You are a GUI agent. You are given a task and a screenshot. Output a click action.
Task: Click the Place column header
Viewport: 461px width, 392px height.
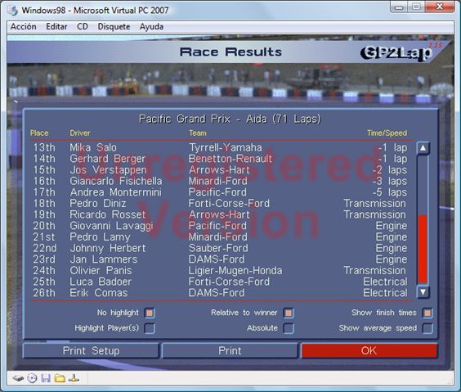[39, 133]
